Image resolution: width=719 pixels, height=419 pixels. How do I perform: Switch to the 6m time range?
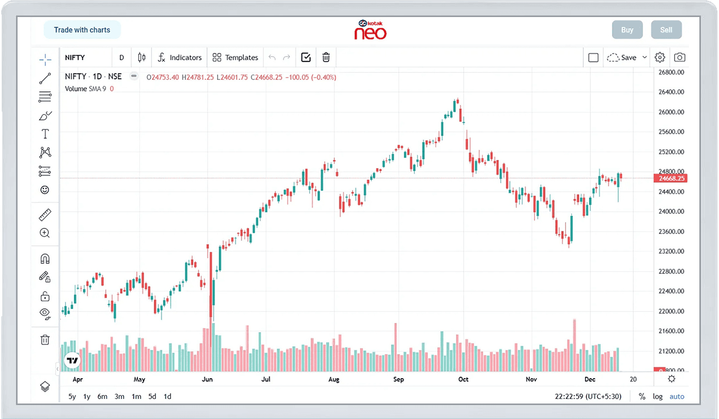click(102, 396)
